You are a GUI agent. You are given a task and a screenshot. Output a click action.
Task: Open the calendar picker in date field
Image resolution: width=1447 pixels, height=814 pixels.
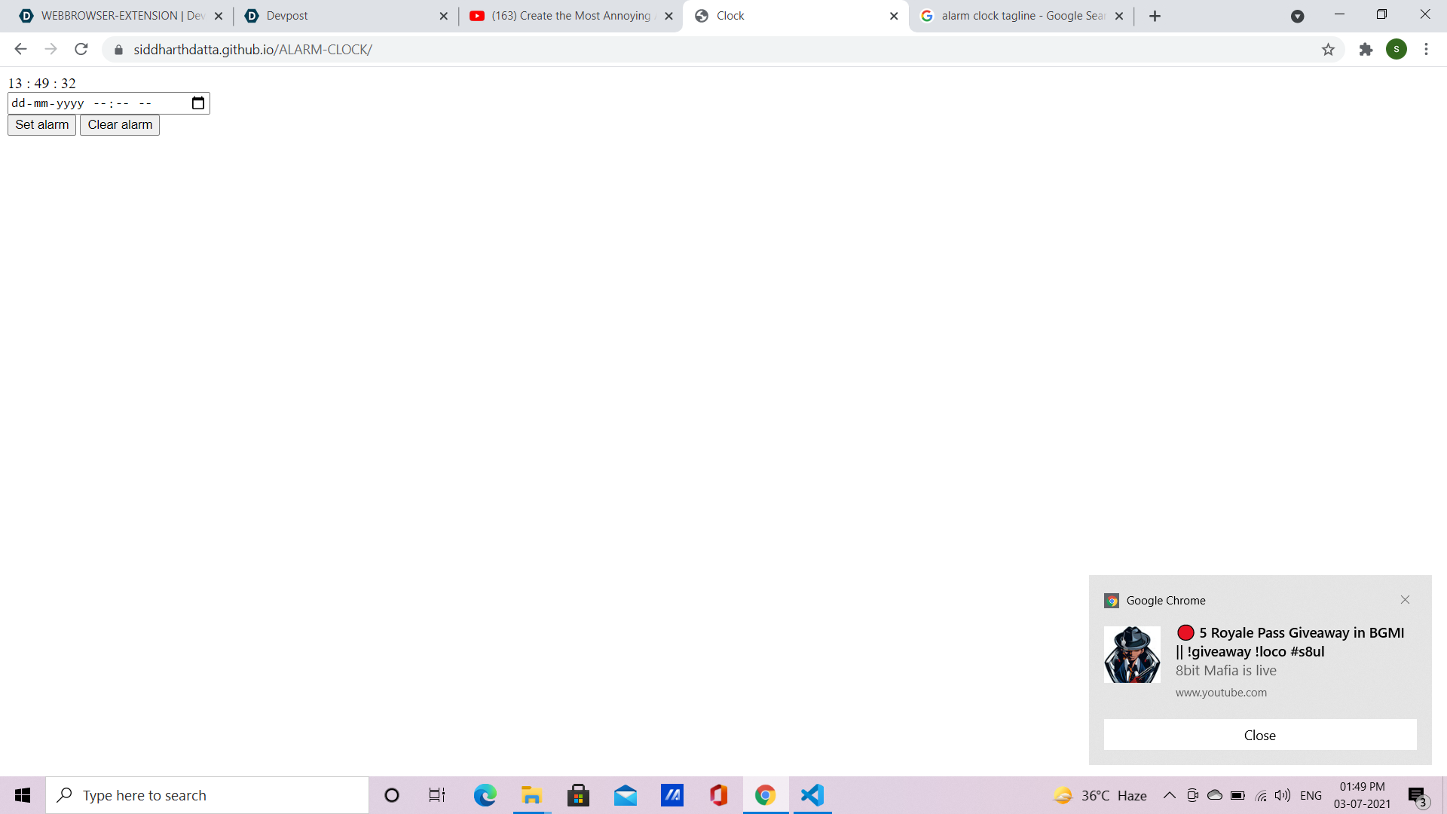click(198, 103)
